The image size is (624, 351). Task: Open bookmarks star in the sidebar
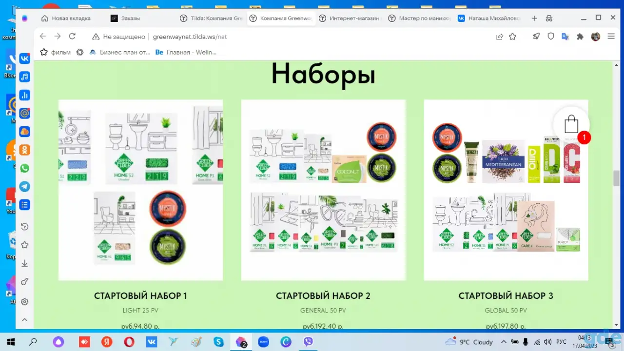pos(24,245)
